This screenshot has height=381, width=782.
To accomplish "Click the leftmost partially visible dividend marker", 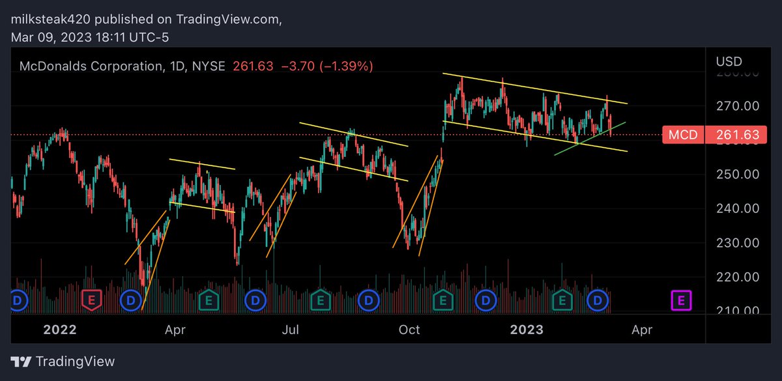I will pos(19,300).
